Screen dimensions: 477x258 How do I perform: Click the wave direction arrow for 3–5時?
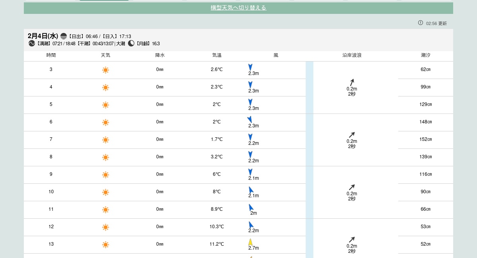click(x=352, y=82)
